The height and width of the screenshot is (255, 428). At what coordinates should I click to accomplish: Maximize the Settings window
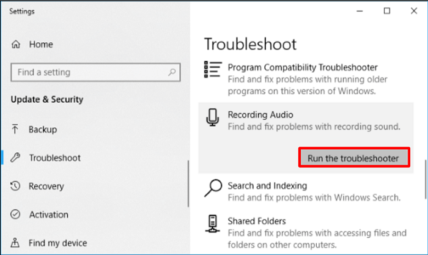click(386, 11)
